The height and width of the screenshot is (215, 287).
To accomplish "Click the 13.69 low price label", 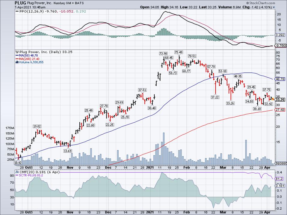I will point(67,151).
